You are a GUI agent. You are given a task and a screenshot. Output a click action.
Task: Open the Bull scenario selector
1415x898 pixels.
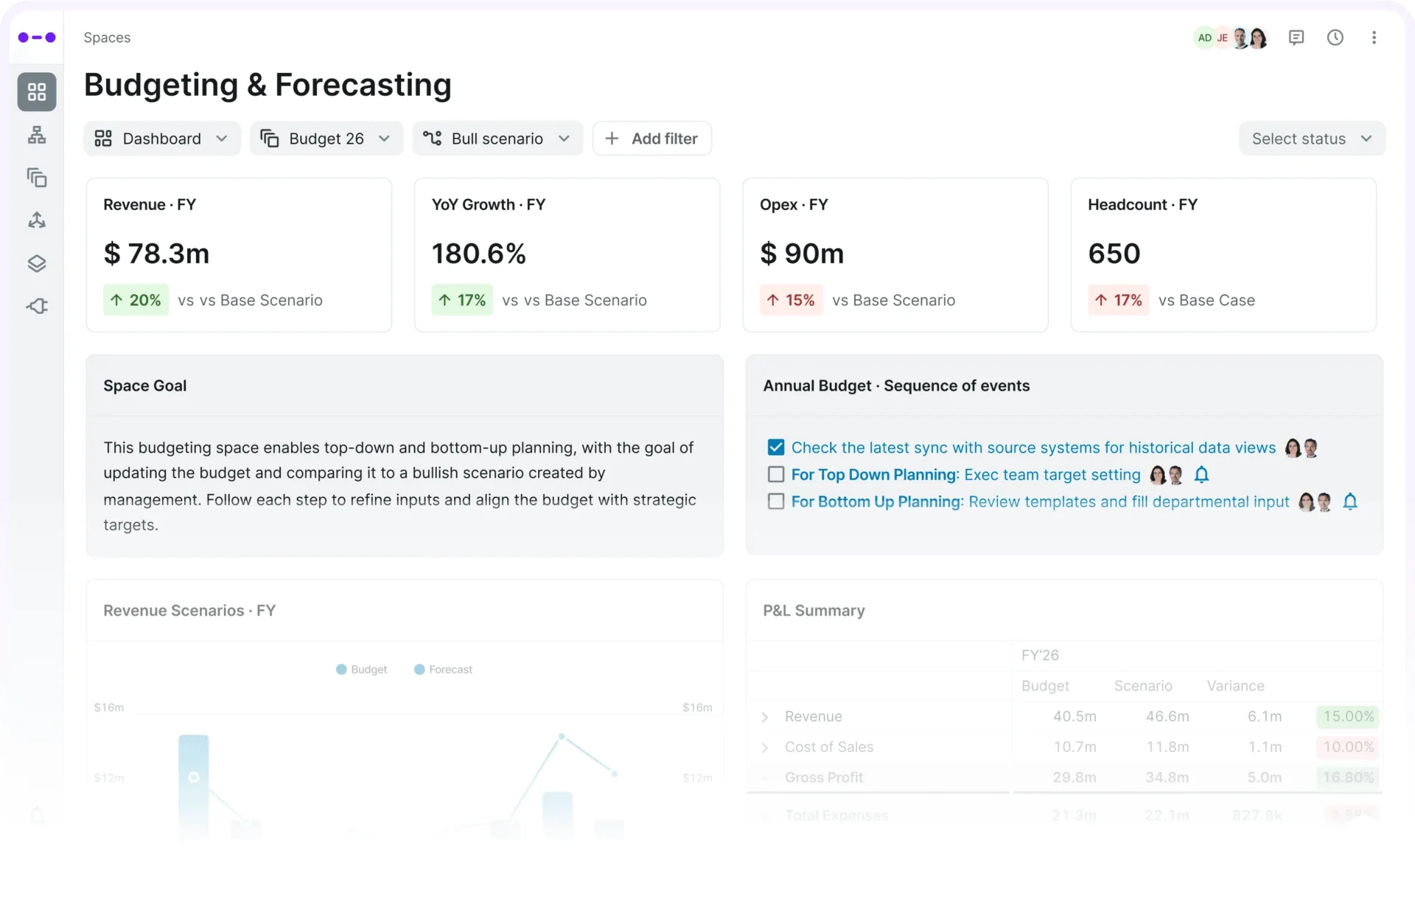point(497,138)
